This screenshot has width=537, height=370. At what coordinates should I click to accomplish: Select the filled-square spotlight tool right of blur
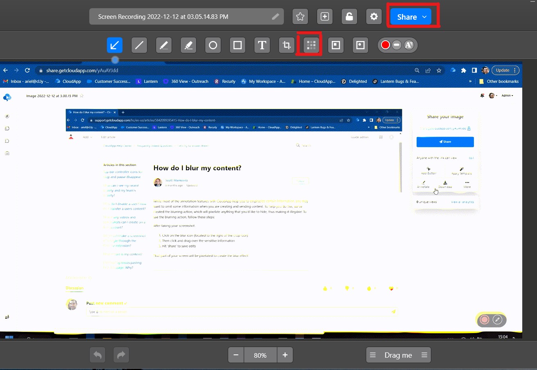tap(336, 45)
